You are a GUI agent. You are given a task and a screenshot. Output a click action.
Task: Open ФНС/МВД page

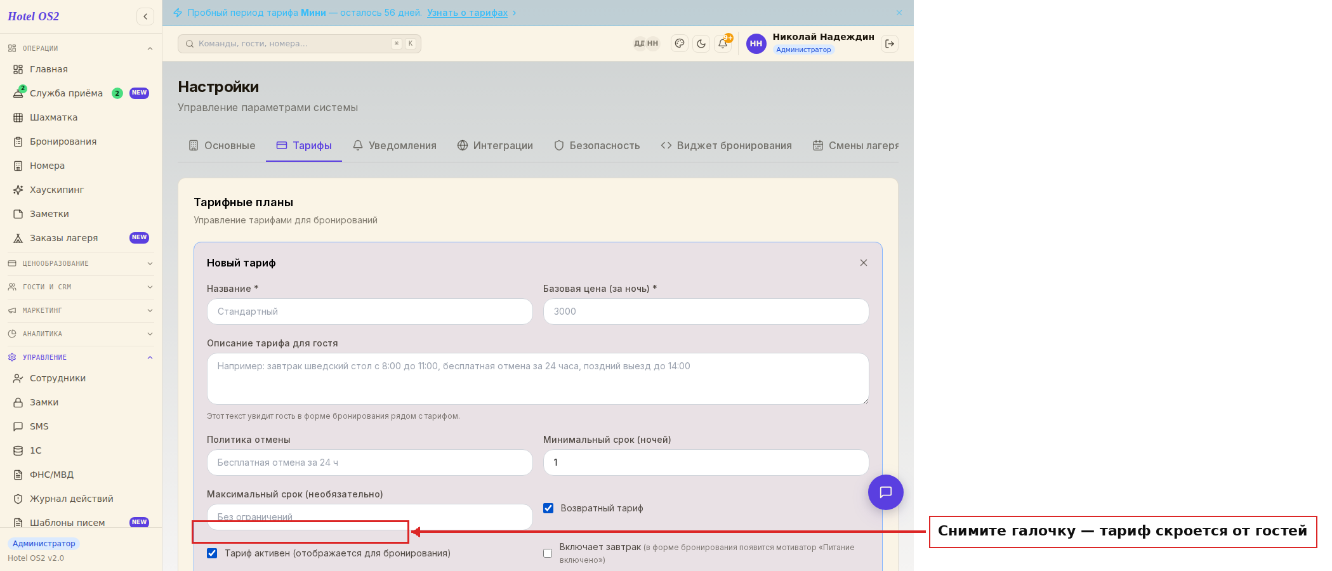(81, 475)
